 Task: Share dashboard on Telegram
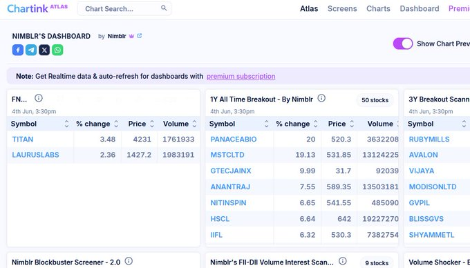(31, 50)
